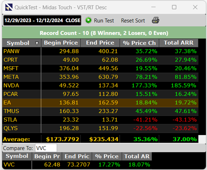Screen dimensions: 207x170
Task: Click the Symbol column sort arrow
Action: pyautogui.click(x=37, y=43)
